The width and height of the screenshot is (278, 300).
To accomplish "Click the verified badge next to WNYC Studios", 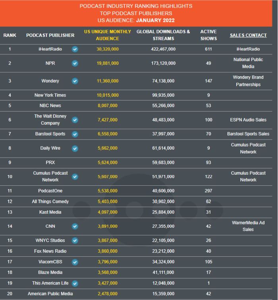I will [x=75, y=240].
